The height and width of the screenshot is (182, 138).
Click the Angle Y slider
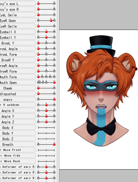click(x=46, y=116)
